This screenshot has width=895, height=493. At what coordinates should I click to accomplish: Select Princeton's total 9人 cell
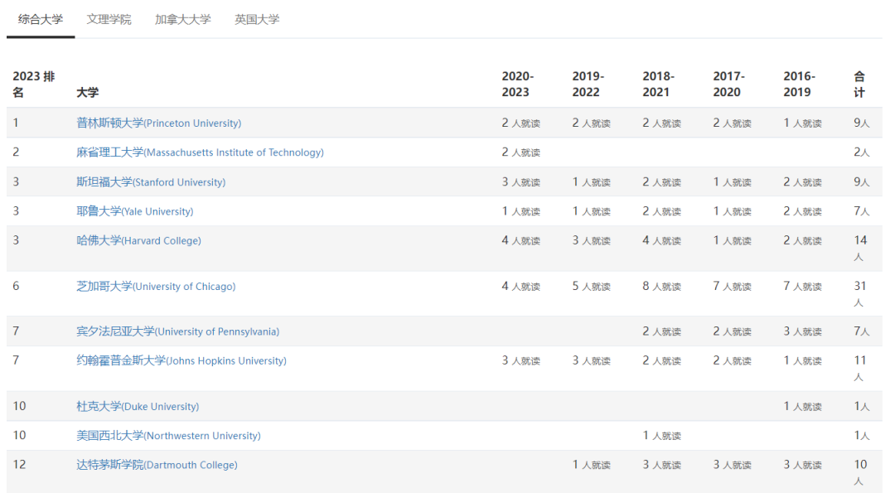click(x=862, y=123)
